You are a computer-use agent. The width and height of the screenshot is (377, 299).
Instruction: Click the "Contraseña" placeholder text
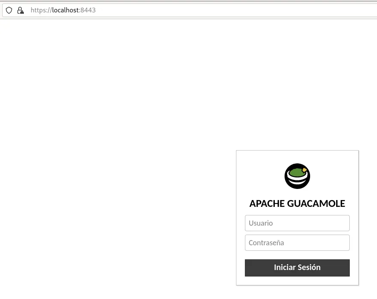coord(266,243)
